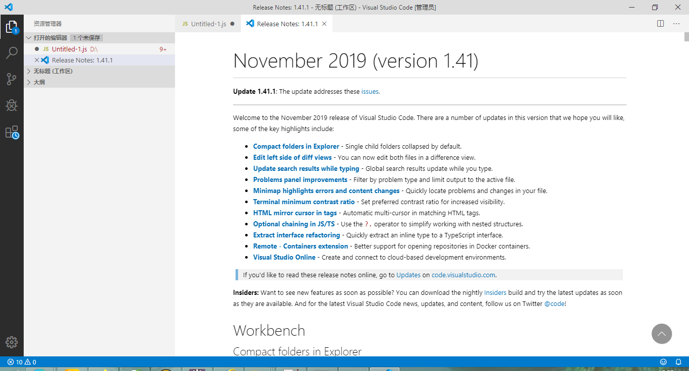The width and height of the screenshot is (689, 371).
Task: Open the More Actions ellipsis menu
Action: (x=676, y=24)
